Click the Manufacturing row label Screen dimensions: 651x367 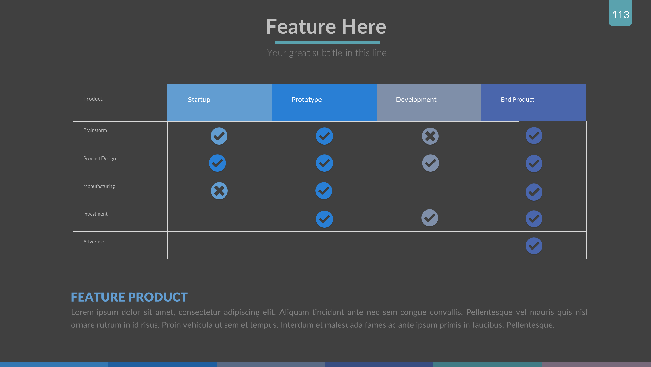pyautogui.click(x=99, y=186)
